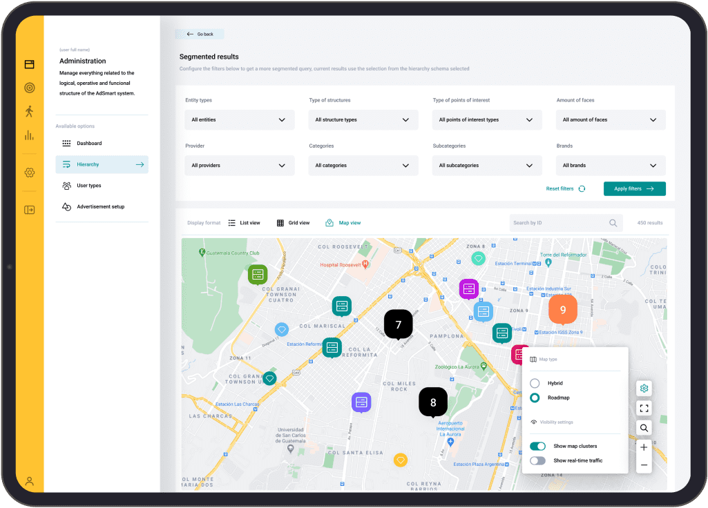
Task: Enable Show real-time traffic
Action: point(537,460)
